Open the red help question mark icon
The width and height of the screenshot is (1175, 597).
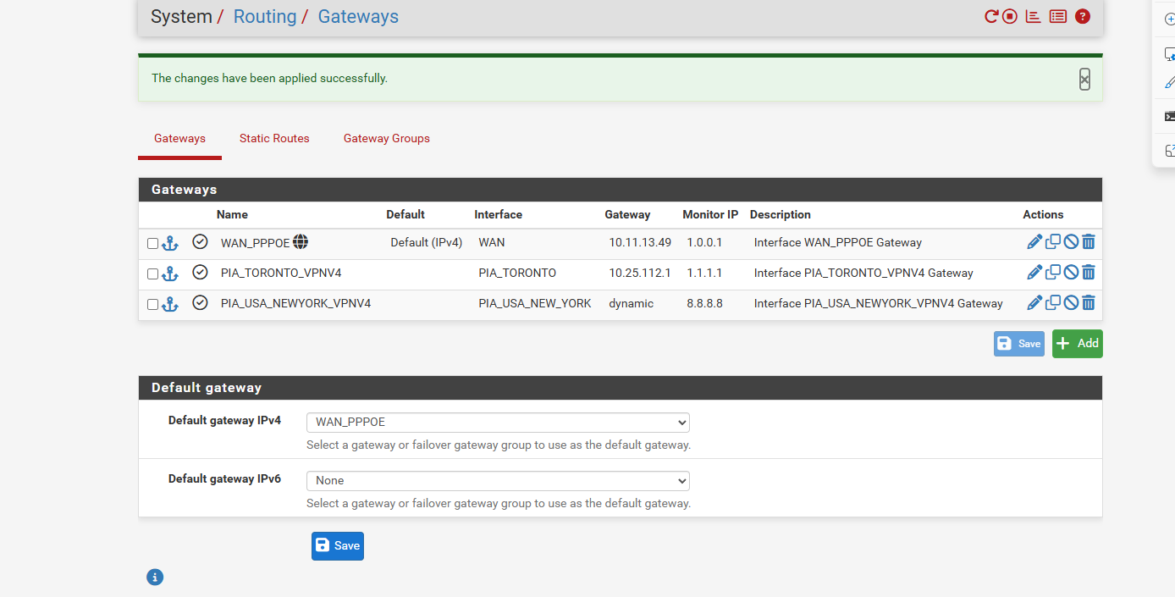point(1082,16)
